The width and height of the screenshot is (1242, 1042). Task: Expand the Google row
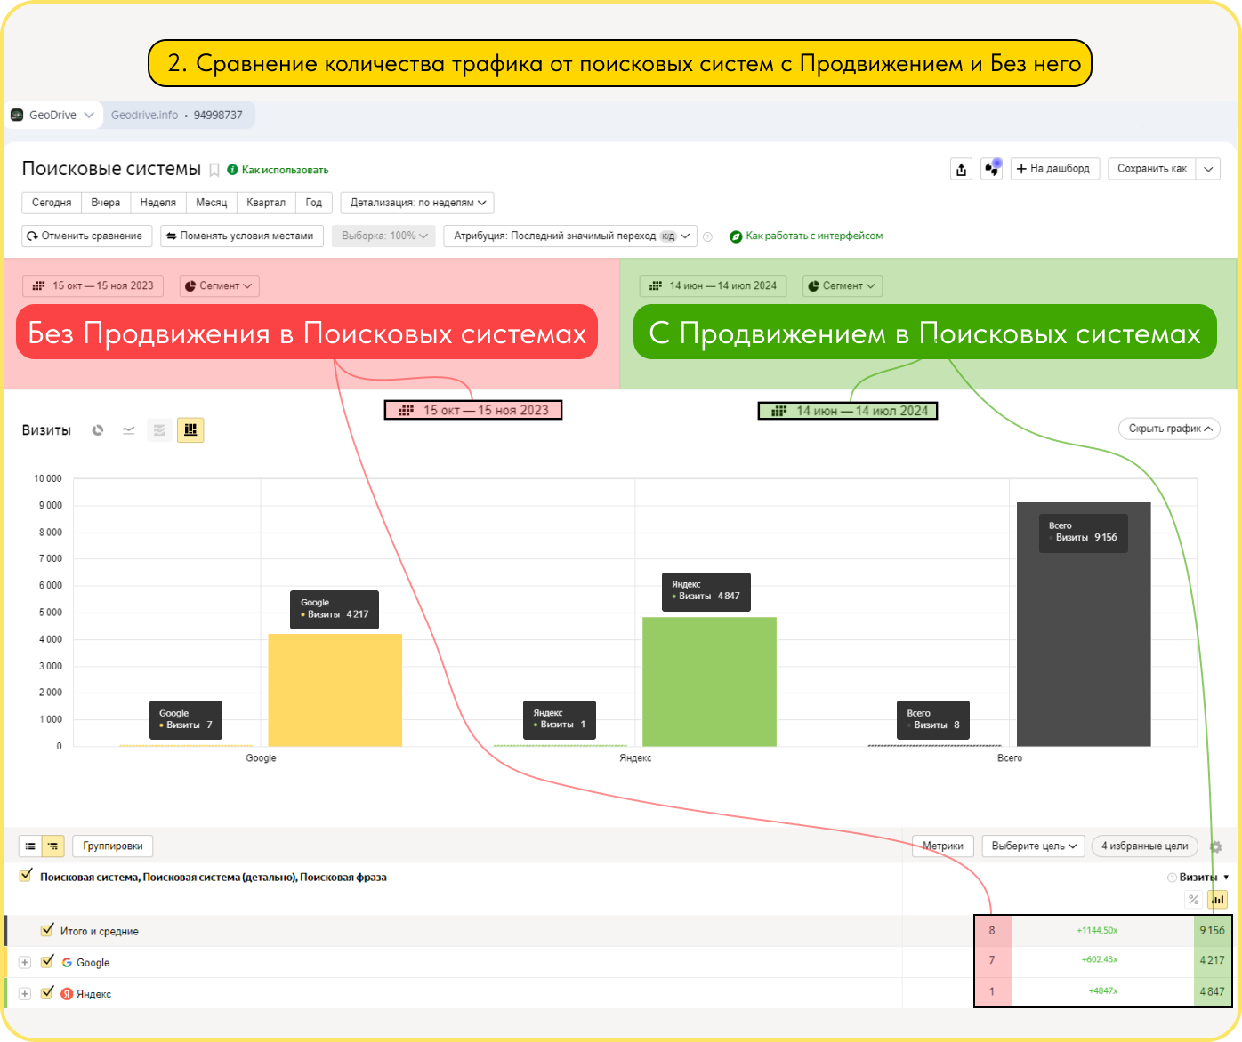[x=25, y=962]
